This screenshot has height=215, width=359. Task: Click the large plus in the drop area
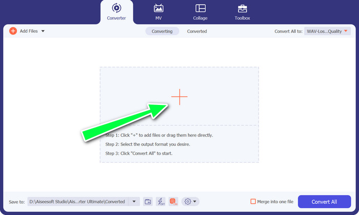[180, 97]
